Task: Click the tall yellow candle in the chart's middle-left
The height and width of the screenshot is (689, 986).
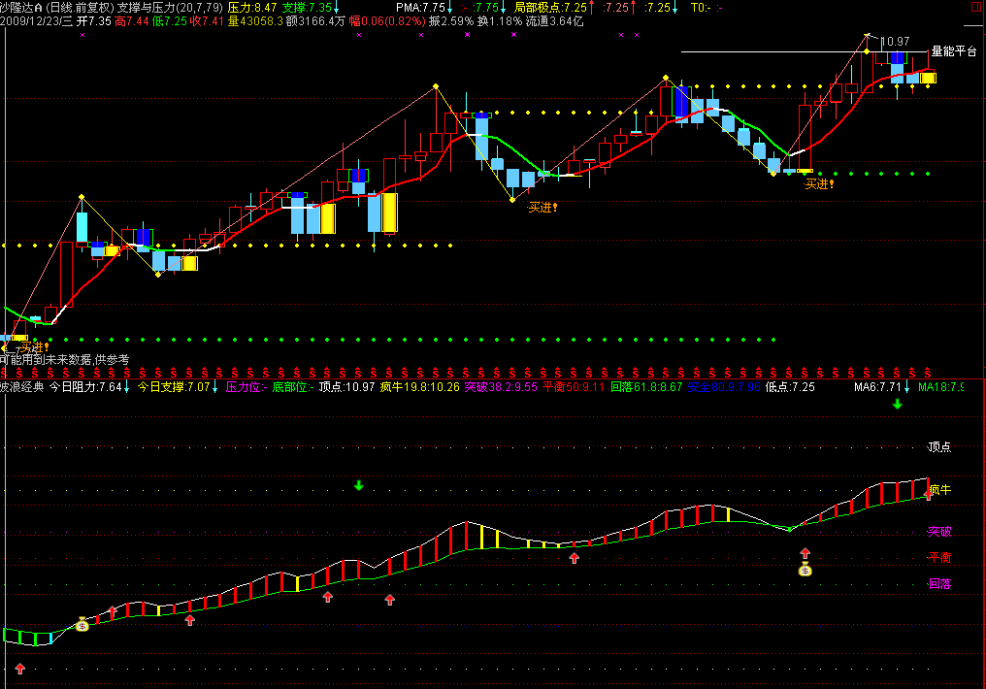Action: 389,213
